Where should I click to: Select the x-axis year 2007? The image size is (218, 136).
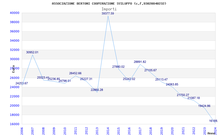pyautogui.click(x=32, y=131)
